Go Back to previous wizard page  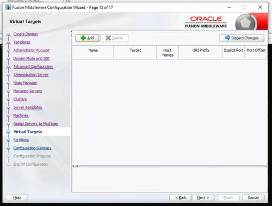181,197
